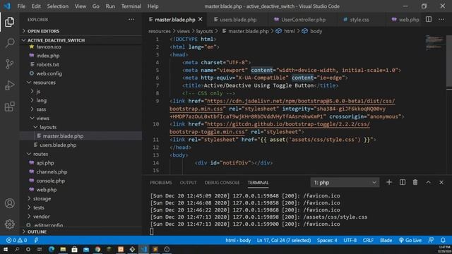This screenshot has height=254, width=452.
Task: Open Google Chrome from taskbar
Action: coord(97,249)
